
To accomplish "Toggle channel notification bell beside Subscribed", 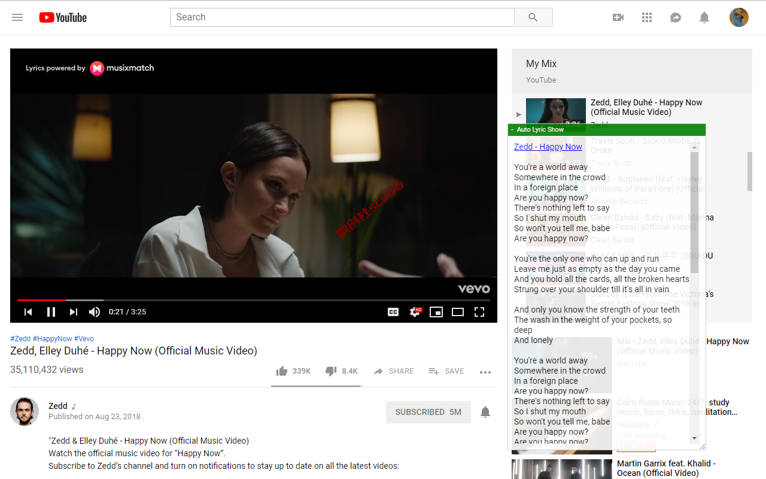I will click(485, 412).
